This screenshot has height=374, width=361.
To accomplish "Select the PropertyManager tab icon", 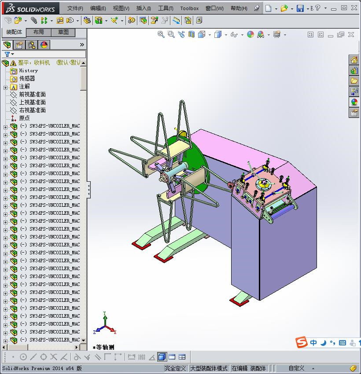I will (x=19, y=44).
